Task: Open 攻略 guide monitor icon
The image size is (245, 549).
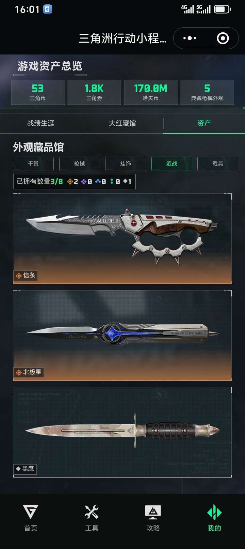Action: (153, 512)
